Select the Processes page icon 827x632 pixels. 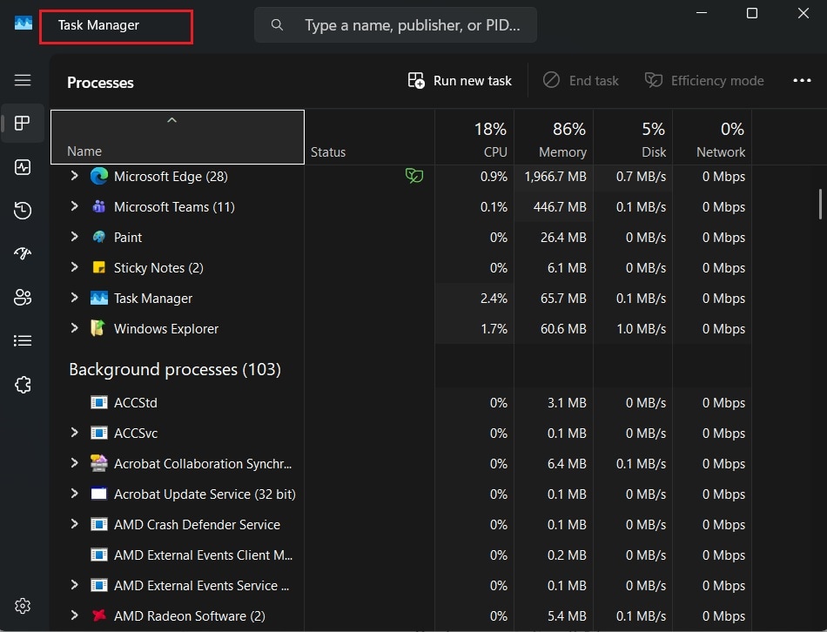[23, 123]
